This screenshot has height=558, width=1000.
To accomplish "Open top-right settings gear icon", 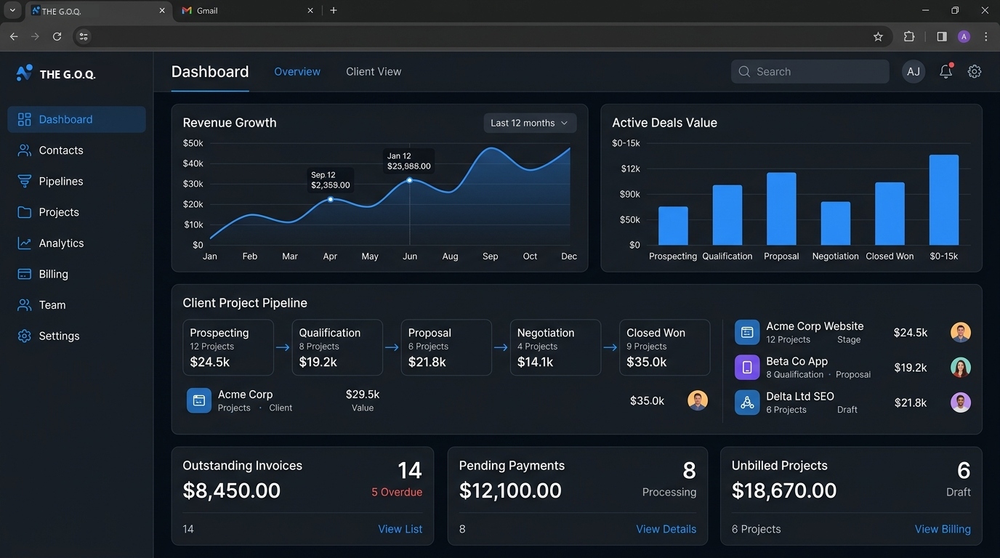I will (x=975, y=71).
